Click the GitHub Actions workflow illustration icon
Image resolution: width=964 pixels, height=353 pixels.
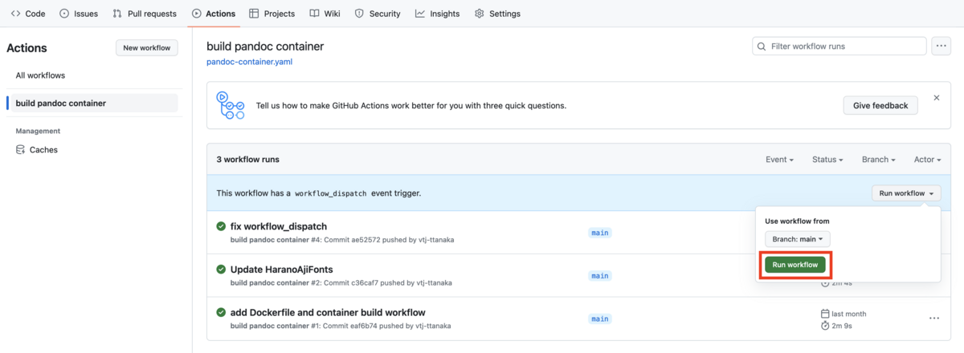(x=231, y=105)
